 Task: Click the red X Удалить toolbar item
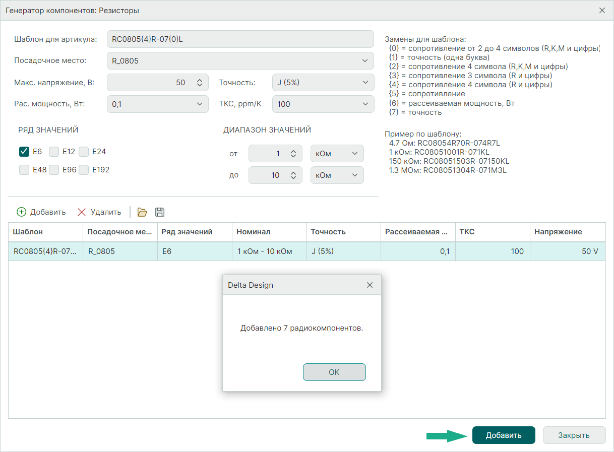[99, 212]
